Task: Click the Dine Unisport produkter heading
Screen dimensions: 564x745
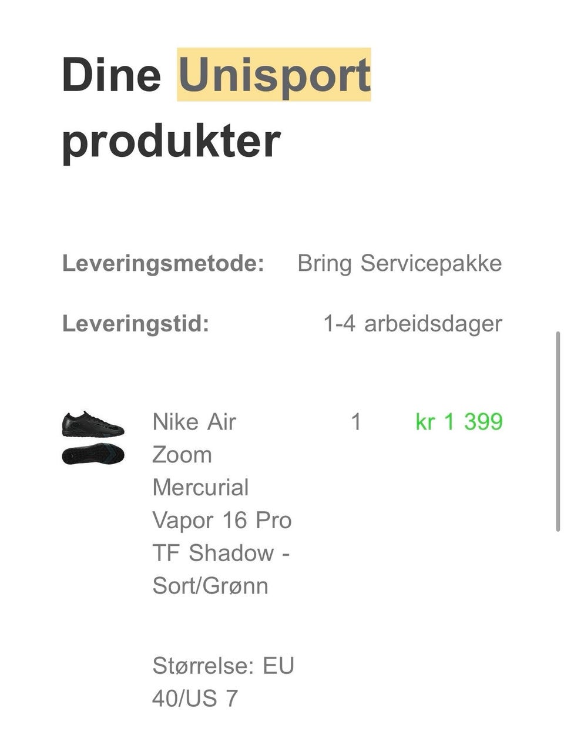Action: click(217, 107)
